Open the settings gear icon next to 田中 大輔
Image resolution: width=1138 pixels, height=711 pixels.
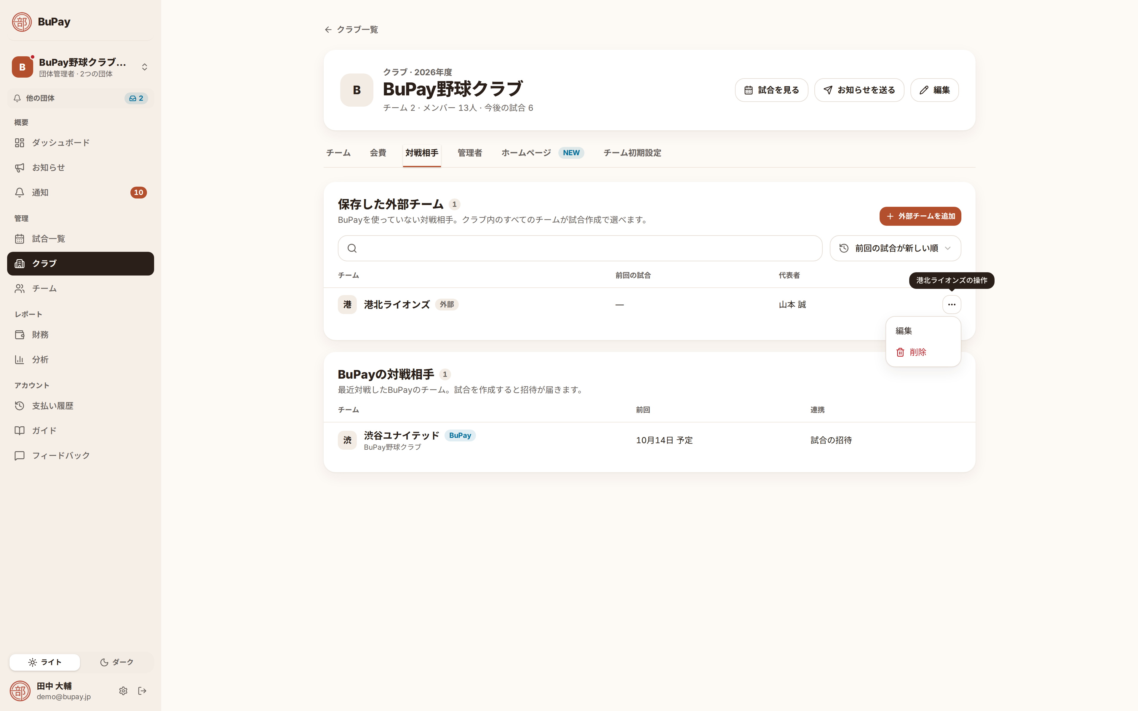tap(123, 691)
